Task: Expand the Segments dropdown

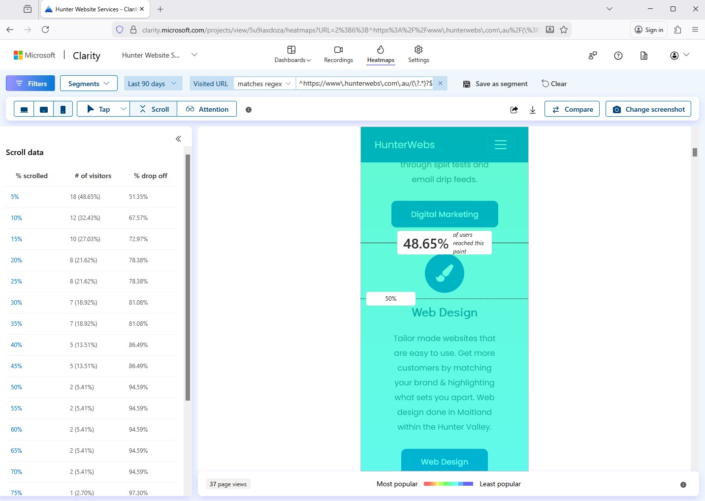Action: [x=89, y=84]
